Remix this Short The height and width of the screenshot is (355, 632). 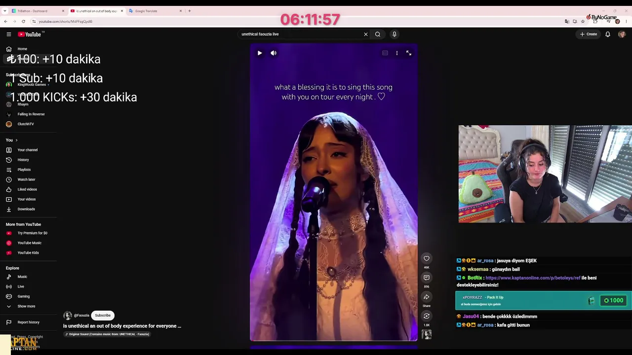pyautogui.click(x=427, y=316)
